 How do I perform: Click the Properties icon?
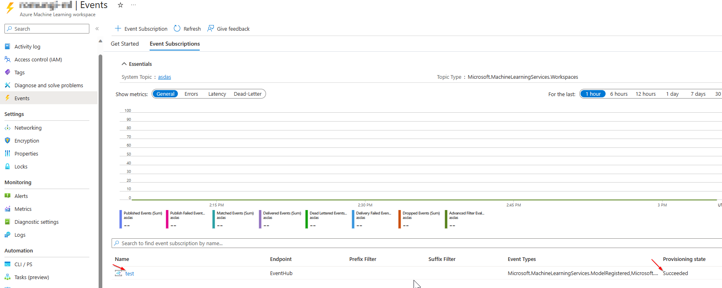(7, 153)
